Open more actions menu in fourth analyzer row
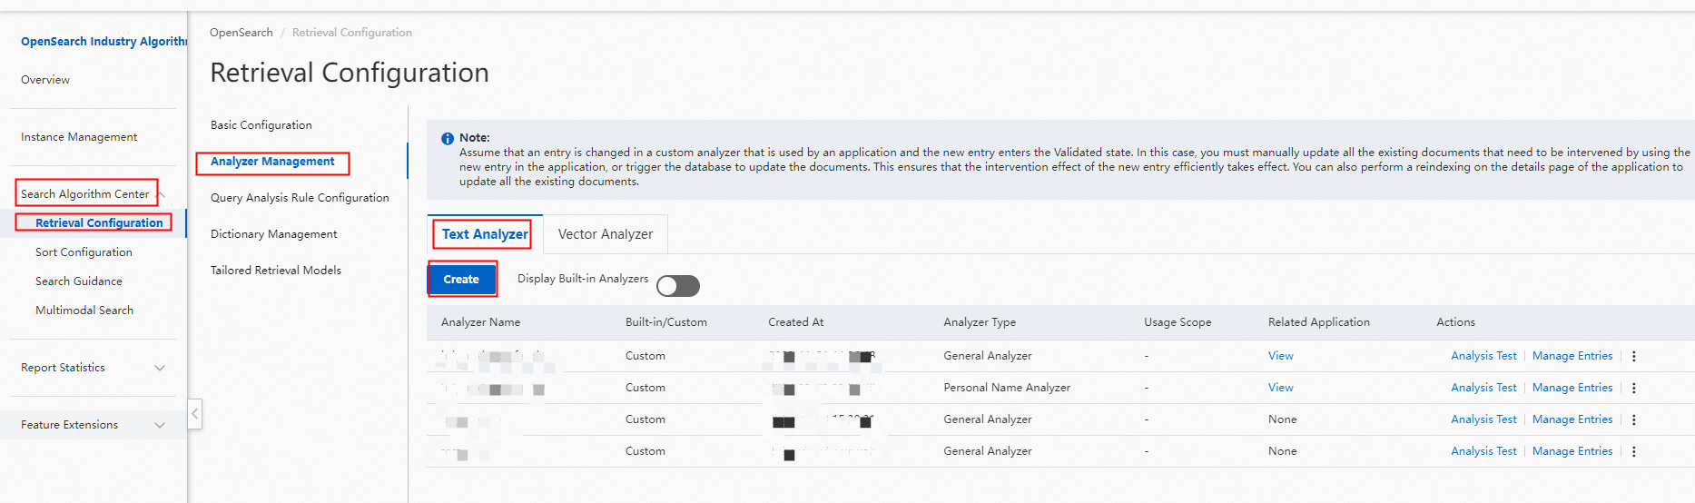The image size is (1695, 503). pyautogui.click(x=1633, y=451)
